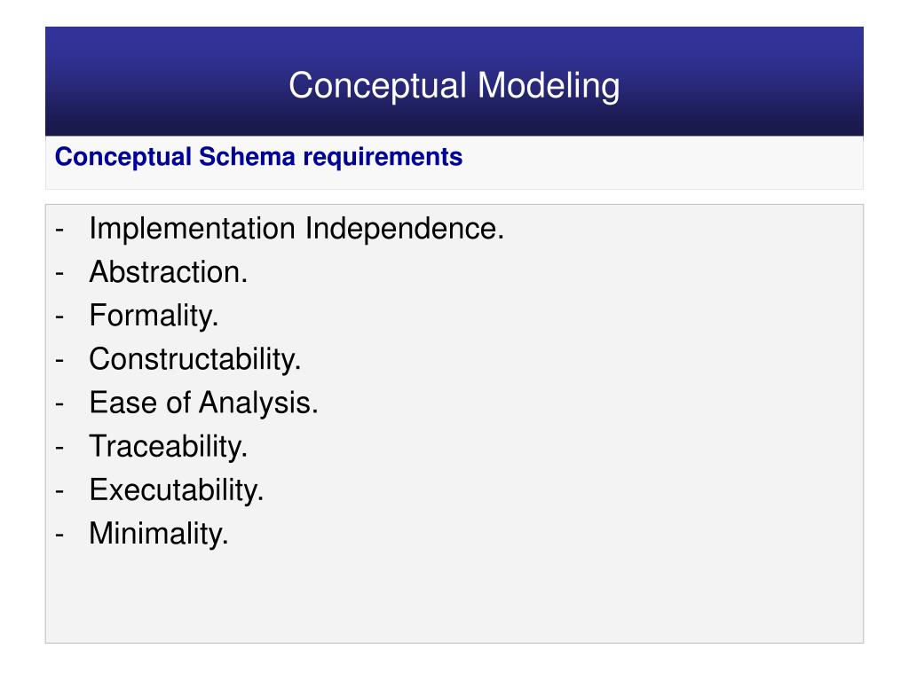
Task: Select the dash marker before "Formality"
Action: click(59, 317)
